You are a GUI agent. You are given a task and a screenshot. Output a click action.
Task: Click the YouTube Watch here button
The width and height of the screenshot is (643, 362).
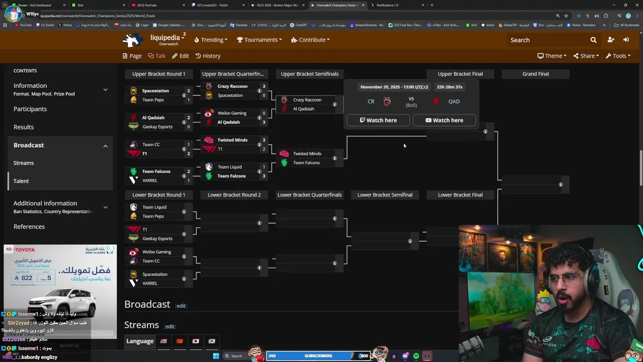point(444,120)
